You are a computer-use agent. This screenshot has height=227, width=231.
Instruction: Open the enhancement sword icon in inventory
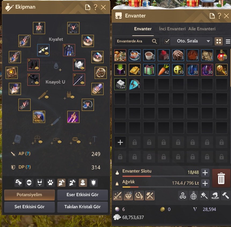(x=118, y=196)
